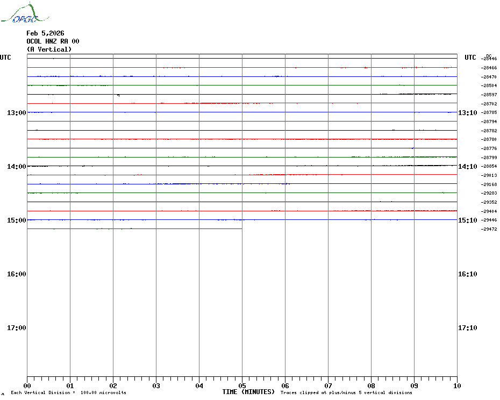Screen dimensions: 500x400
Task: Click the 14:00 hour marker
Action: [17, 167]
